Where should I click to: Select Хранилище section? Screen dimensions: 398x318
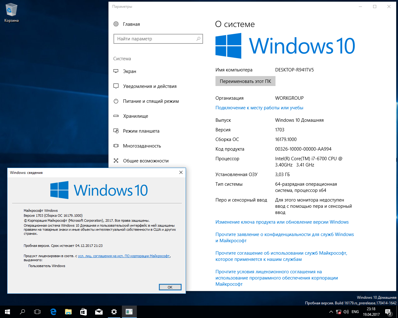[136, 116]
